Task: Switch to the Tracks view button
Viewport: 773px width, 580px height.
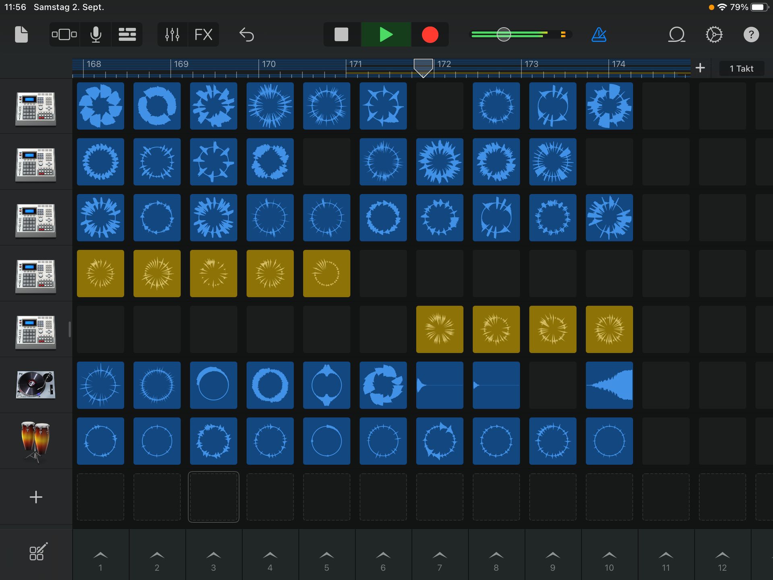Action: [x=127, y=35]
